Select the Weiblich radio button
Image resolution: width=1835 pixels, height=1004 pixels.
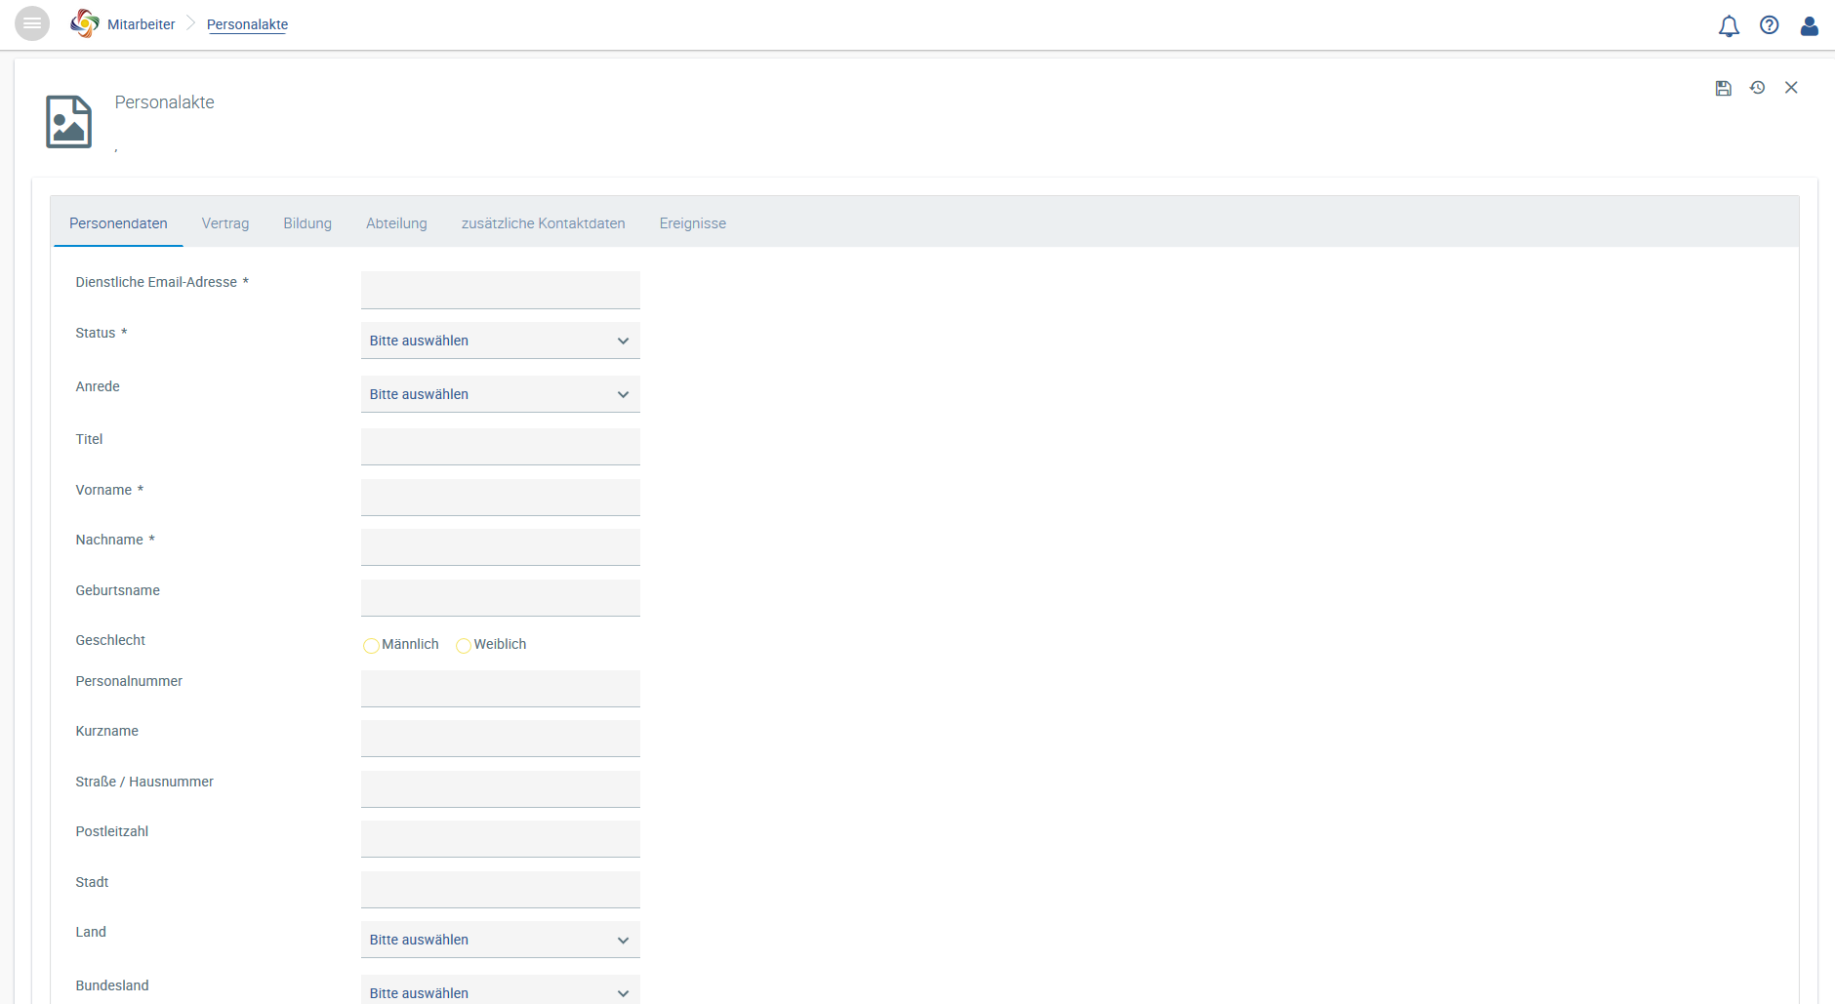point(464,645)
